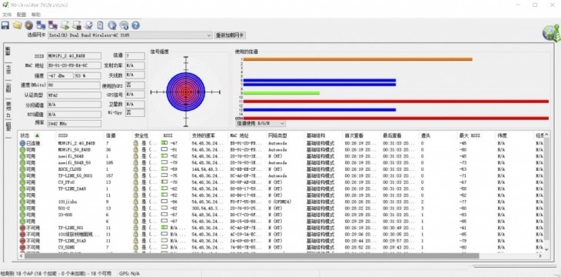Select the 概要 vertical tab
Screen dimensions: 561x277
8,52
